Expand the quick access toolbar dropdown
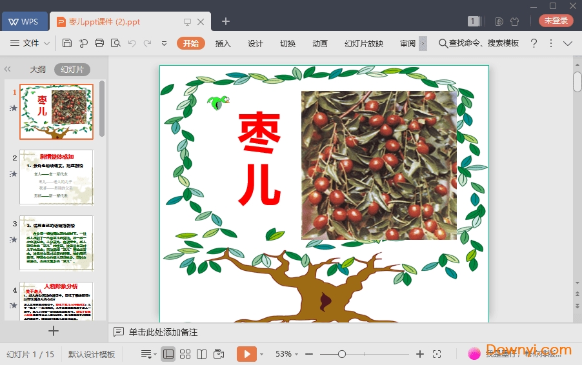Screen dimensions: 582x365 pos(164,43)
